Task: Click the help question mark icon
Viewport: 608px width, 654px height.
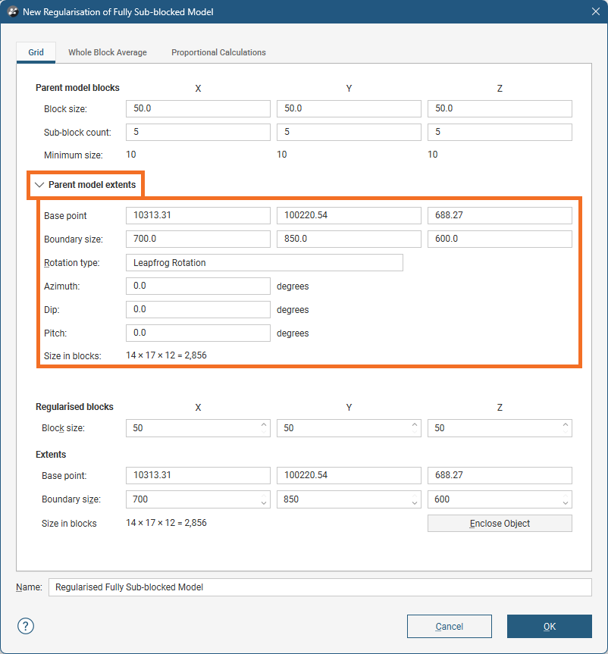Action: tap(26, 626)
